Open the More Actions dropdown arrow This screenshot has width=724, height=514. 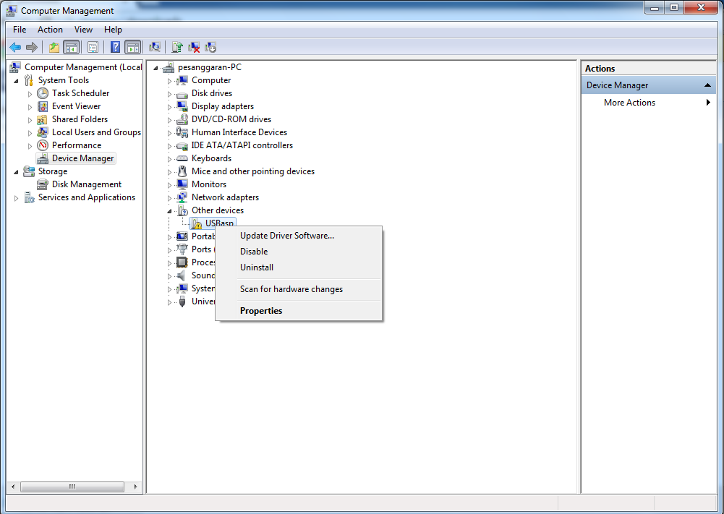coord(709,102)
